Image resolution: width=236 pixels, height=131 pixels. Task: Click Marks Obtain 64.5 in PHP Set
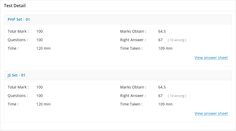pos(162,31)
